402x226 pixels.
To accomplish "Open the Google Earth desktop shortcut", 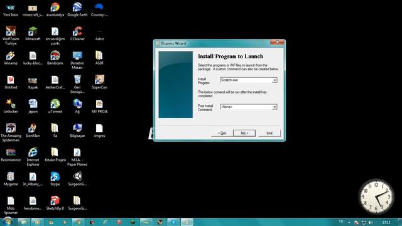I will point(77,9).
